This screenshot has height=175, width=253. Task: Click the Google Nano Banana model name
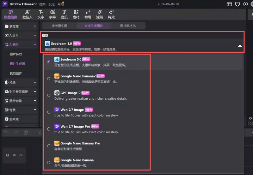(x=77, y=160)
